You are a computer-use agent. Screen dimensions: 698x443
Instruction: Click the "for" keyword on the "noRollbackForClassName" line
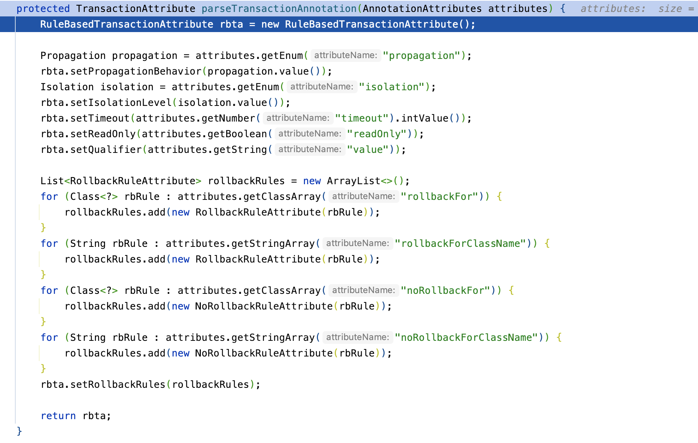tap(49, 337)
